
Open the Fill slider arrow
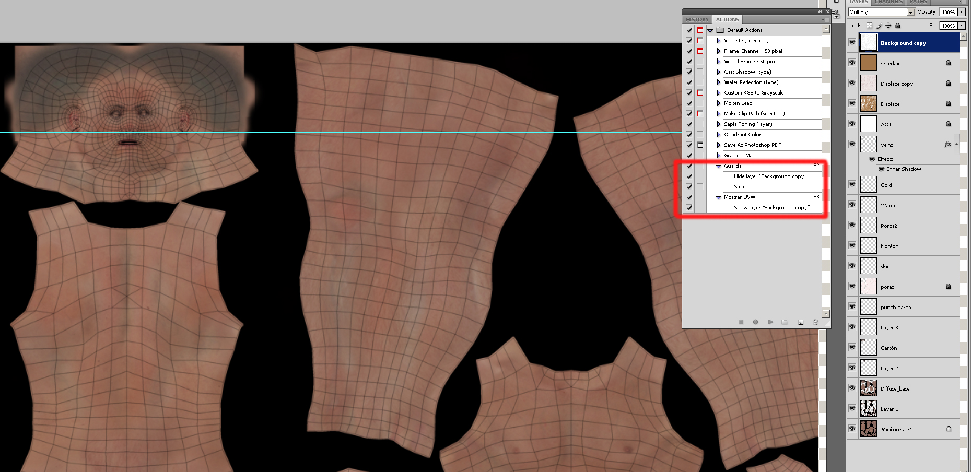pyautogui.click(x=961, y=26)
